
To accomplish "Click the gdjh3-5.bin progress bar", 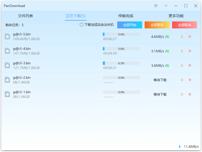I will (121, 34).
